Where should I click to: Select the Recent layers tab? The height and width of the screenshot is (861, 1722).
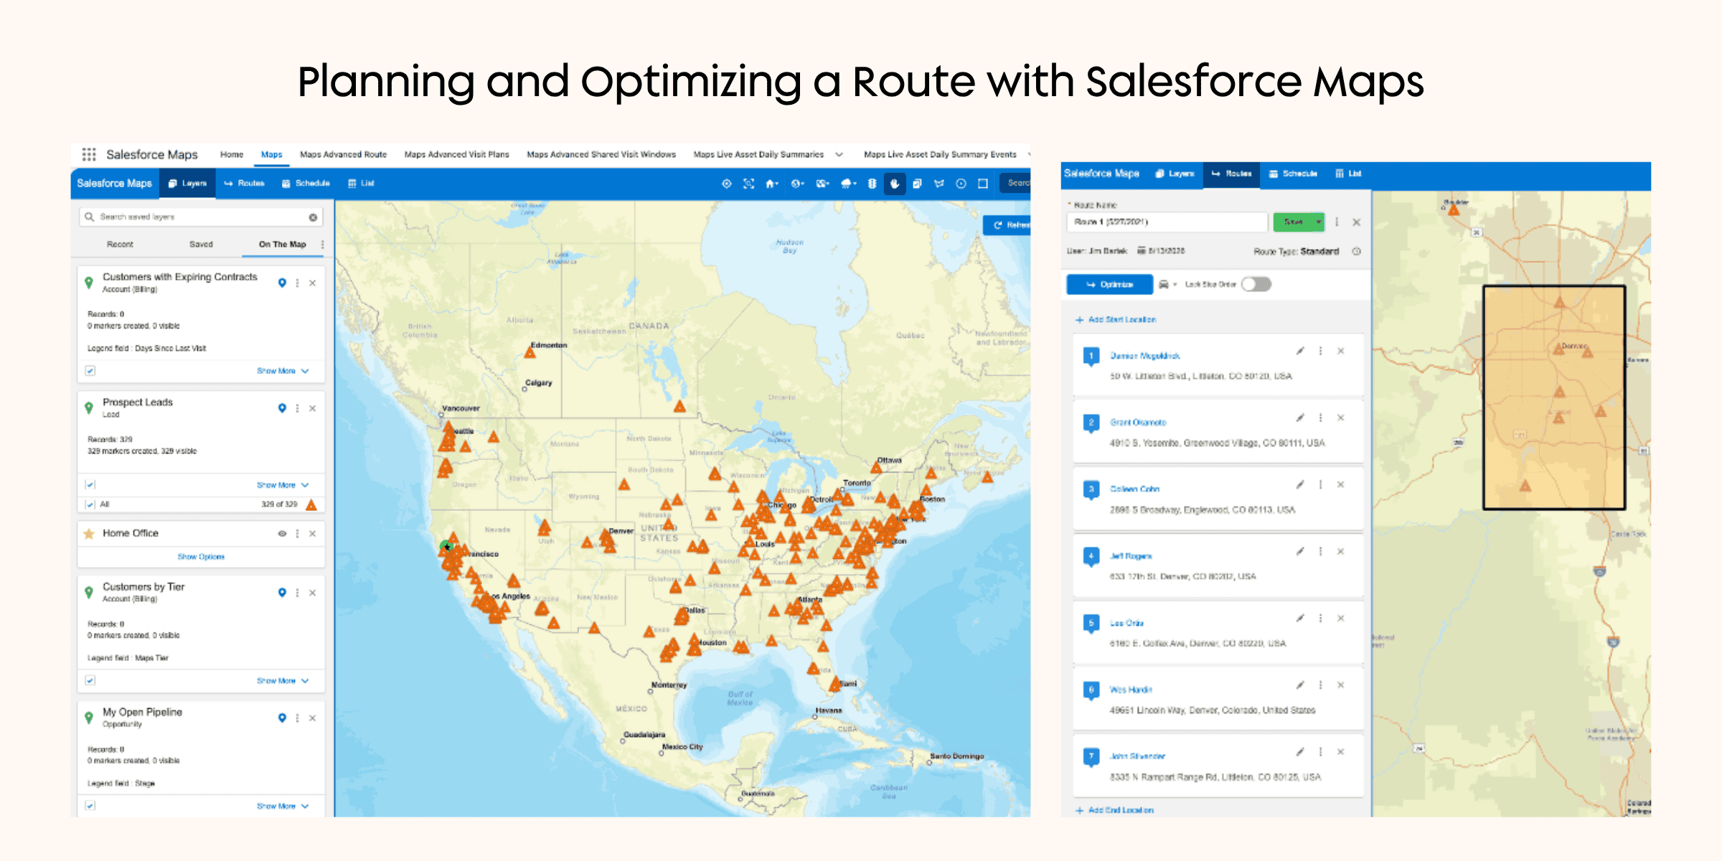(x=120, y=245)
